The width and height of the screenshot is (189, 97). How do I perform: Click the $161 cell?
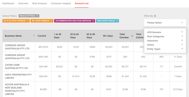[x=109, y=89]
